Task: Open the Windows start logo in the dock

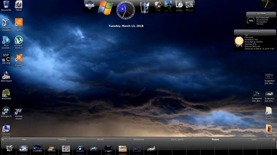Action: (105, 7)
